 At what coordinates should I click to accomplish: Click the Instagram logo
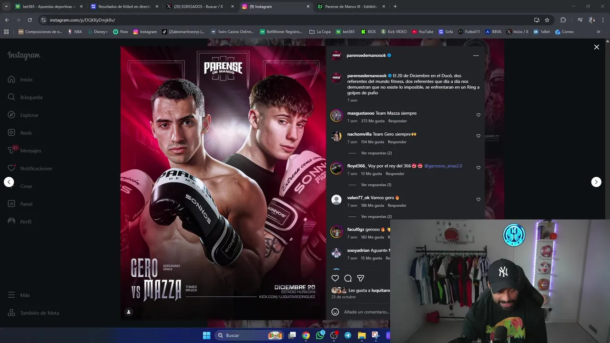pyautogui.click(x=24, y=56)
